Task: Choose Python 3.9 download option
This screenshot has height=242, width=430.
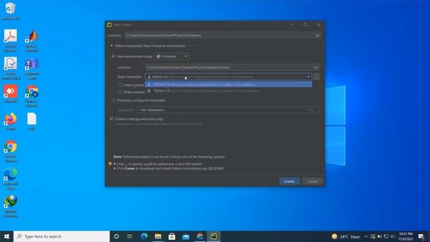Action: [x=228, y=84]
